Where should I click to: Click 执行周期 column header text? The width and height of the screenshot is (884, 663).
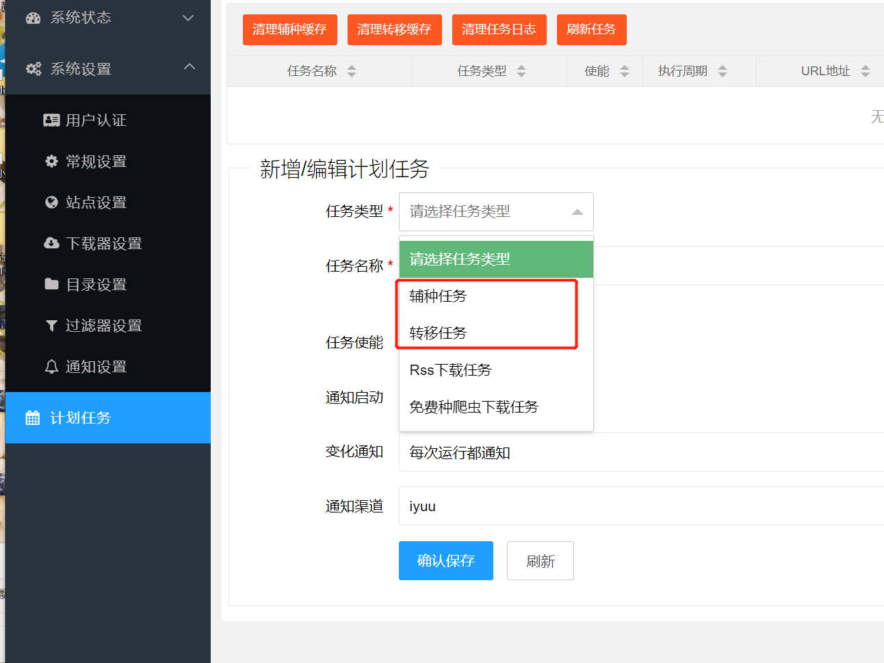pyautogui.click(x=683, y=71)
